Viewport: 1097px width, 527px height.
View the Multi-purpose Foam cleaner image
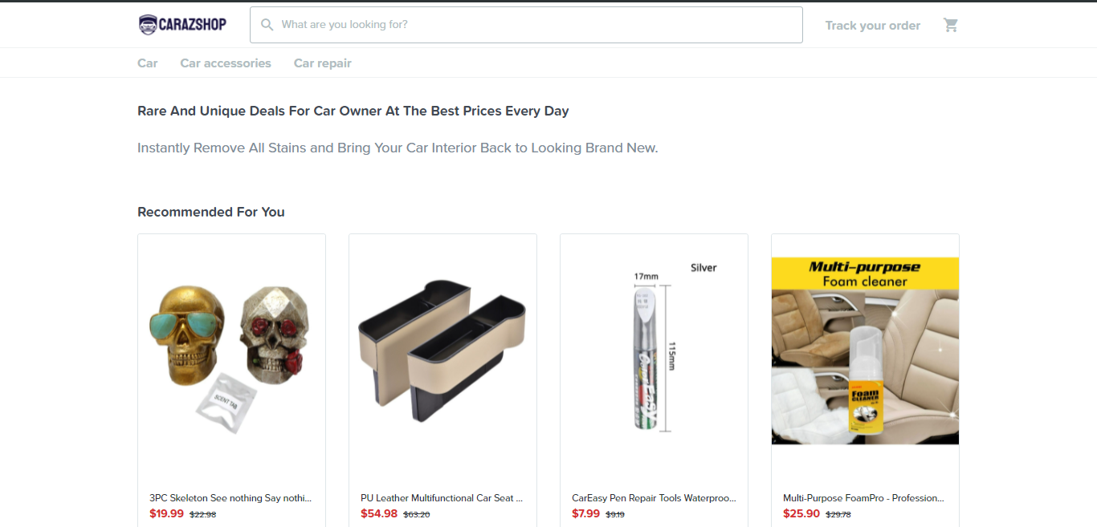click(865, 351)
